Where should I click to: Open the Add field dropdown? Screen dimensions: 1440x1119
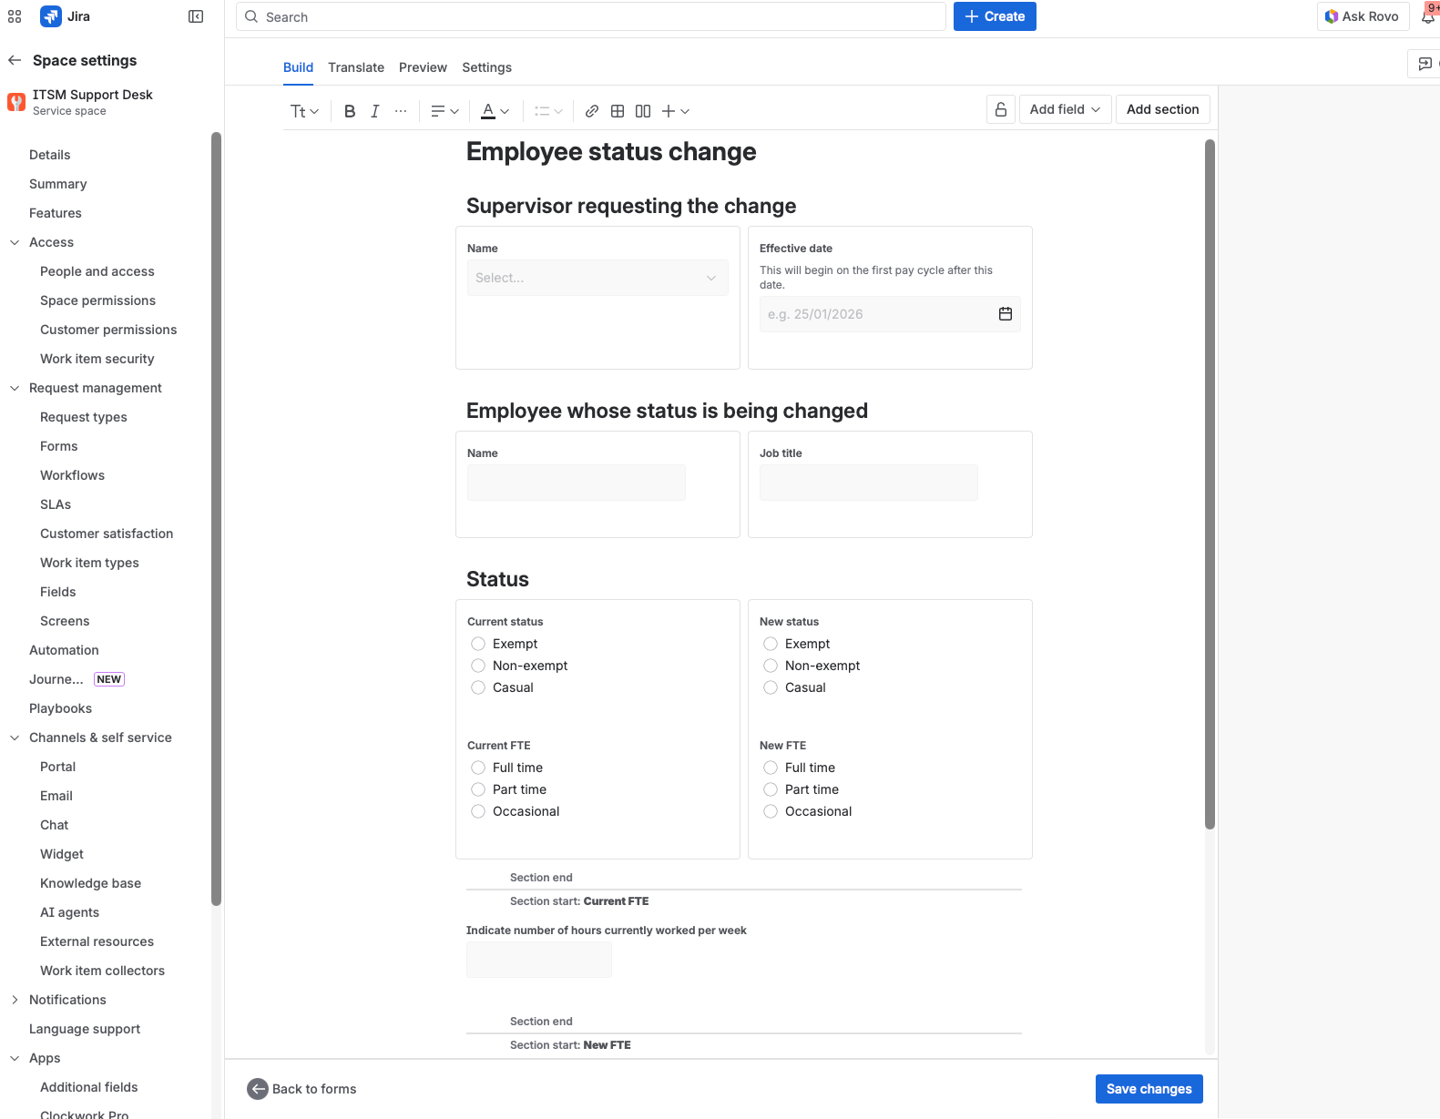[1065, 109]
